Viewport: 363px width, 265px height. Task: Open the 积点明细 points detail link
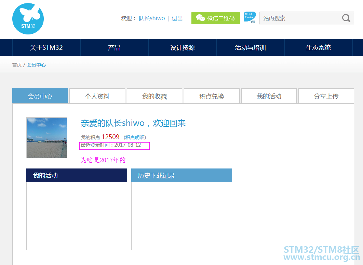pyautogui.click(x=135, y=137)
